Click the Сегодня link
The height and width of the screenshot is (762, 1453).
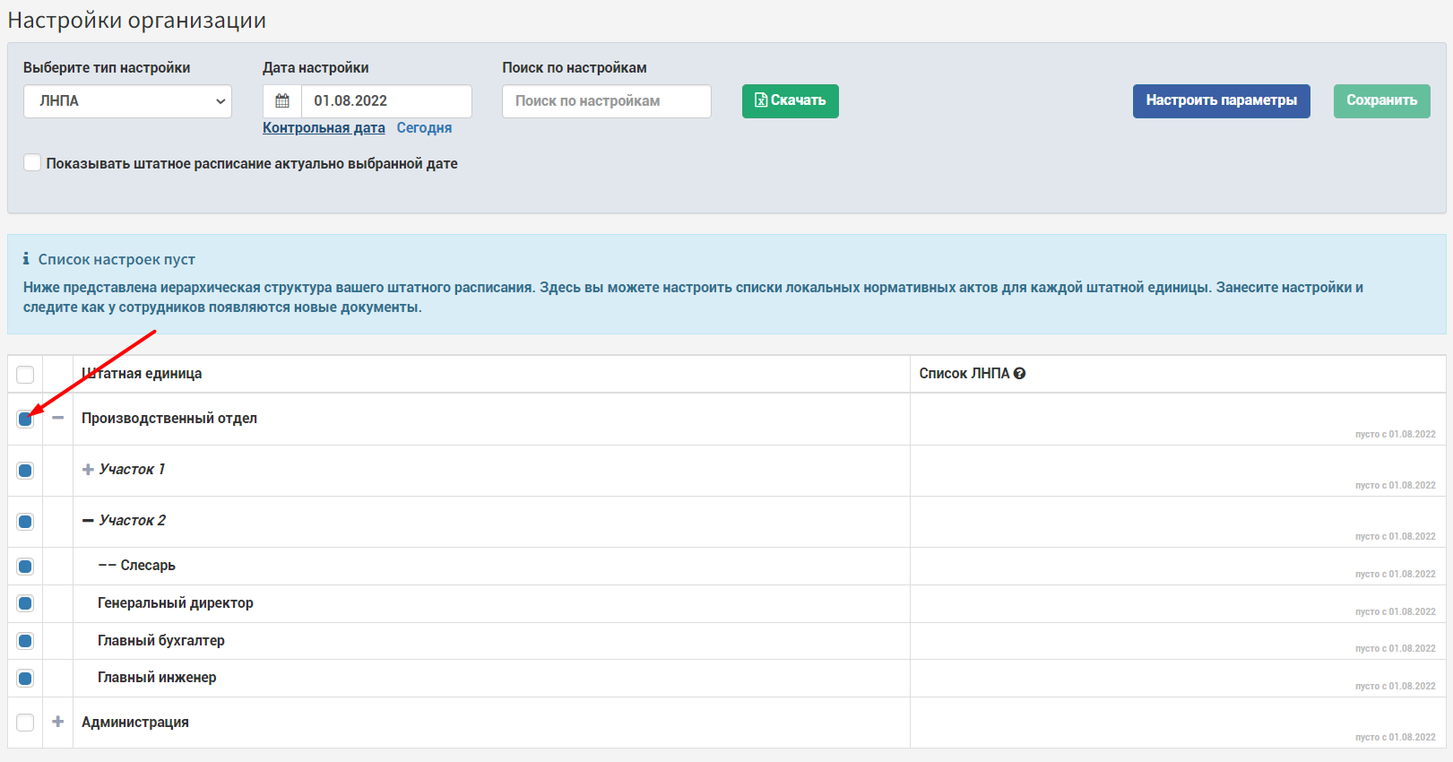tap(424, 128)
